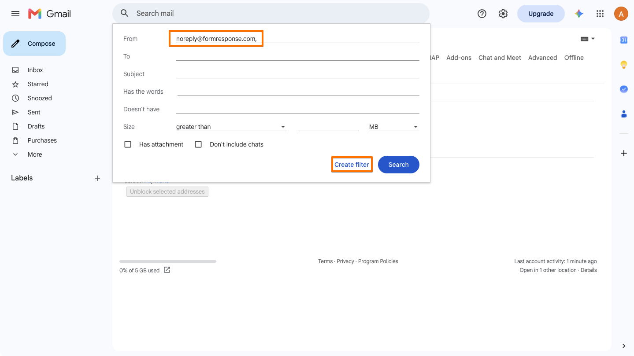Open storage management external link icon

[167, 270]
